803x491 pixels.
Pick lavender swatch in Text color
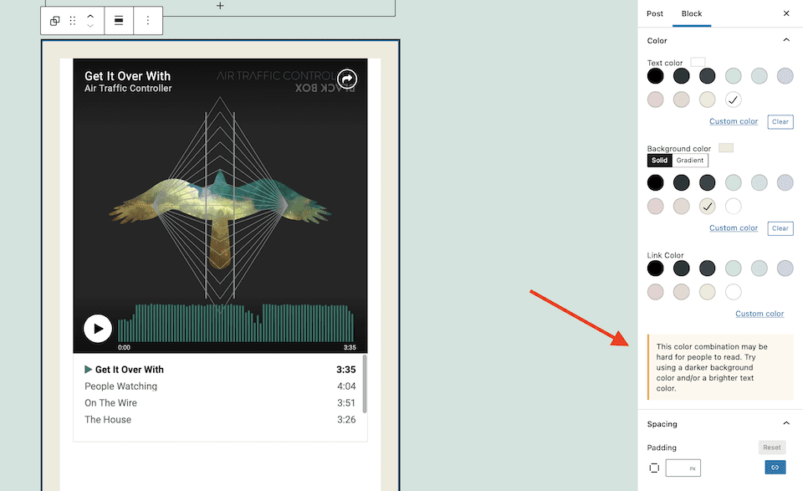[x=785, y=76]
